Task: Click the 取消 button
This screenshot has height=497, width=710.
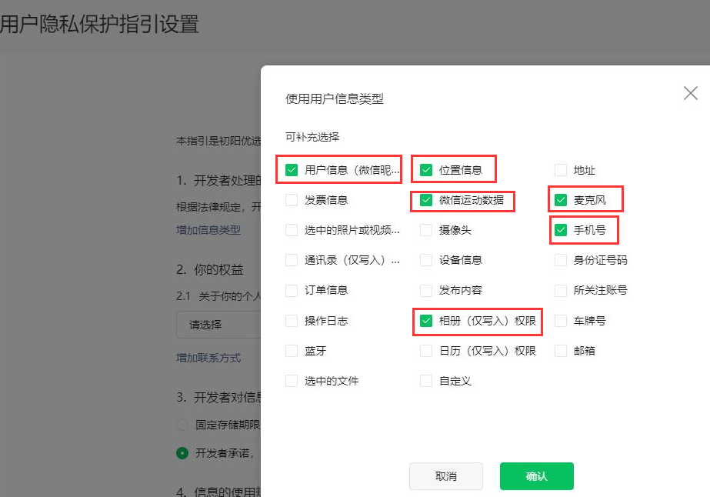Action: click(x=446, y=476)
